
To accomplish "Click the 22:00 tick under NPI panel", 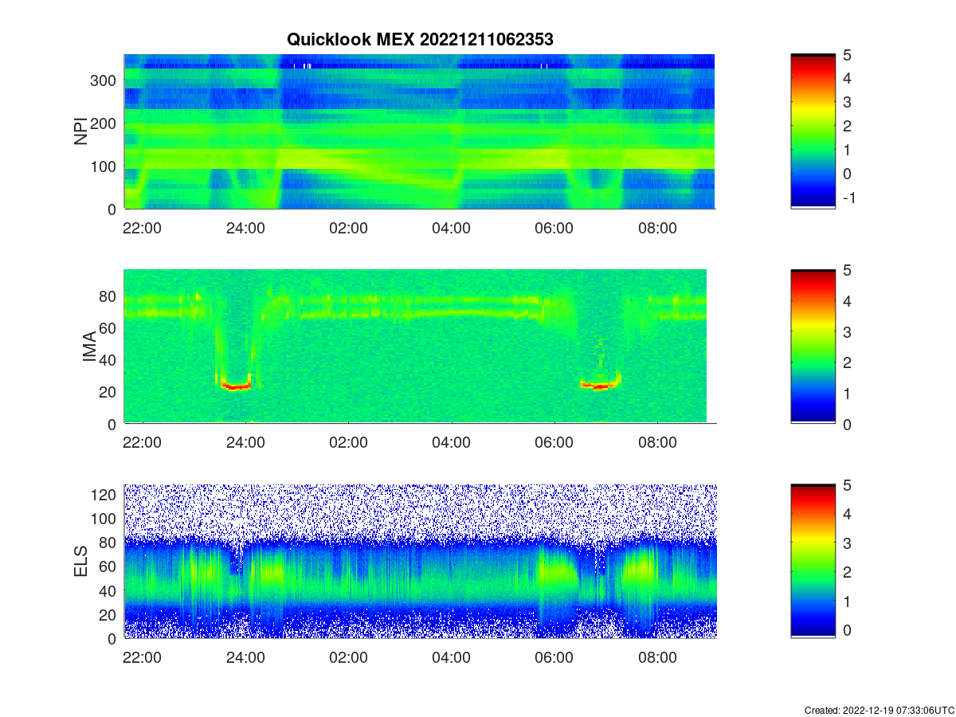I will tap(143, 228).
